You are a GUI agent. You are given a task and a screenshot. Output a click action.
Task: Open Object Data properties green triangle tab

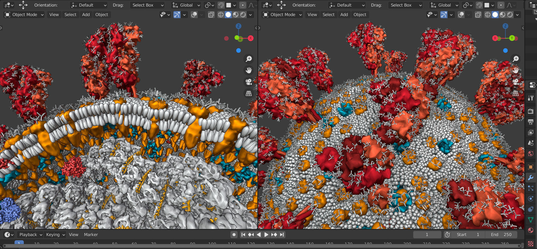tap(531, 220)
